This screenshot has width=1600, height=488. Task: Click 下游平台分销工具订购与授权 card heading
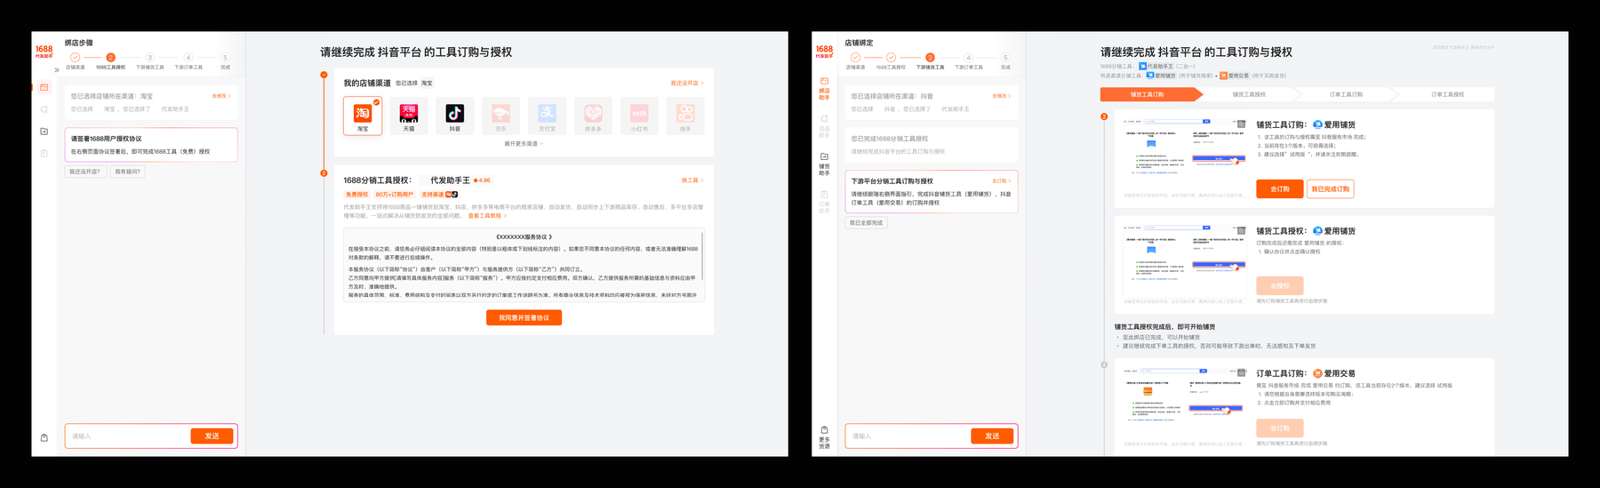point(892,181)
